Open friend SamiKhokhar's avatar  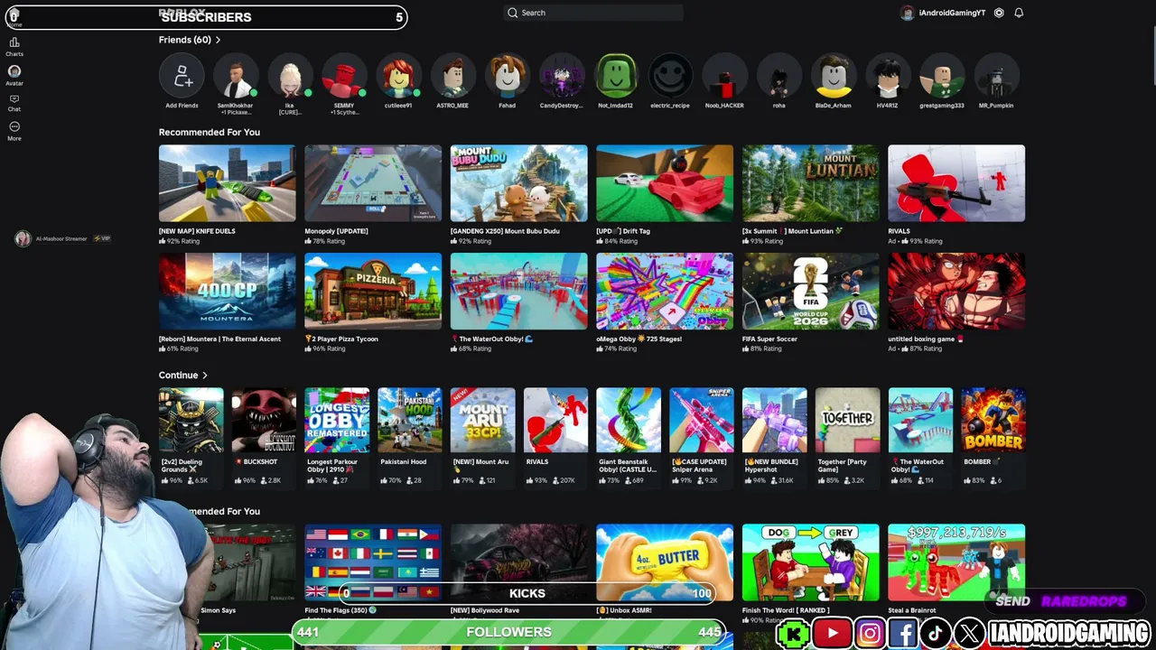[236, 76]
